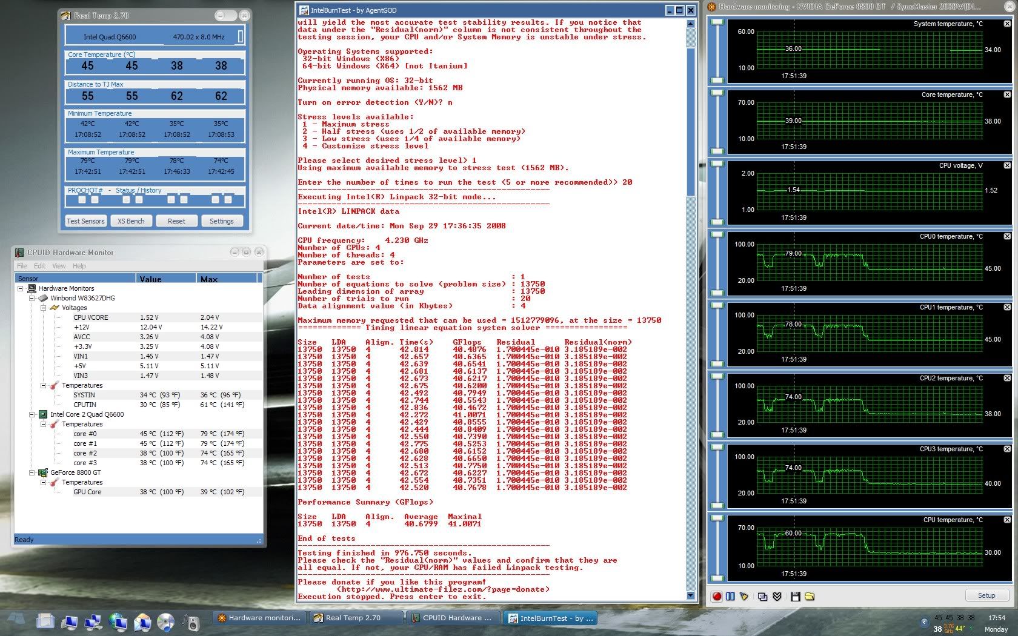Close the Core temperature graph
The width and height of the screenshot is (1018, 636).
(1007, 94)
